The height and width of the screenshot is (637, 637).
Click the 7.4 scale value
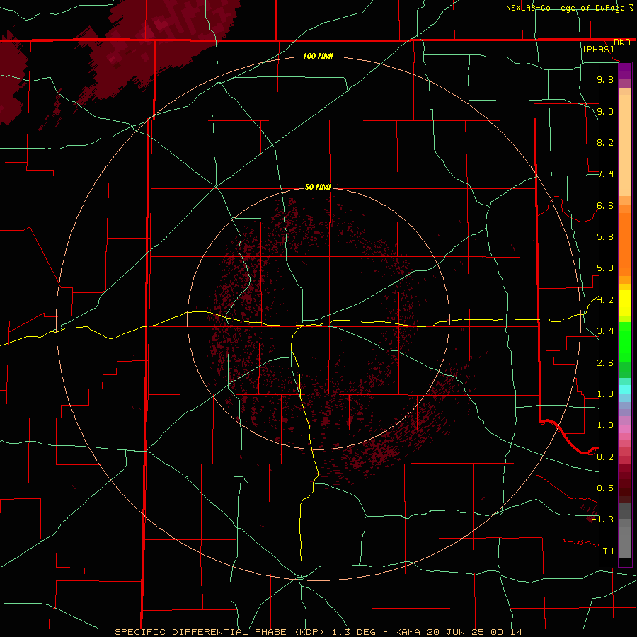605,174
